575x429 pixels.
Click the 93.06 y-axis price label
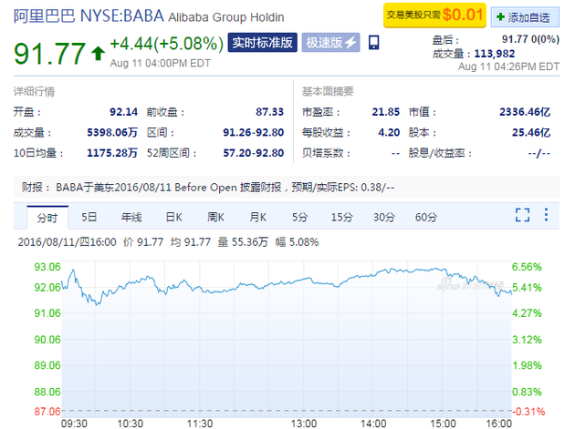click(47, 267)
